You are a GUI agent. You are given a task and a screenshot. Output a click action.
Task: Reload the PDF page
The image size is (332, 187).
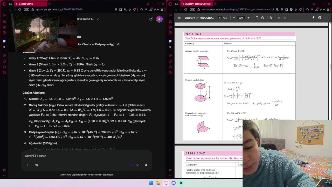185,10
